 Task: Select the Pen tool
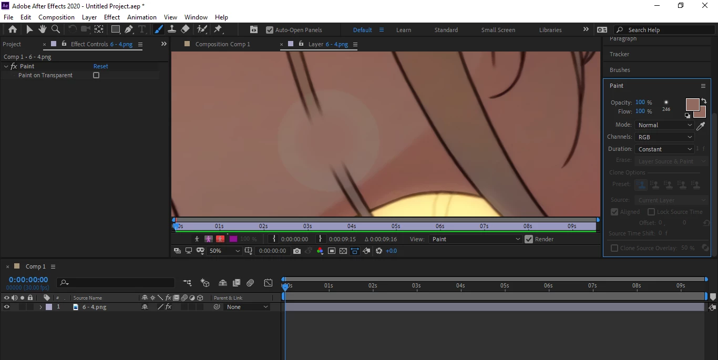(x=129, y=29)
